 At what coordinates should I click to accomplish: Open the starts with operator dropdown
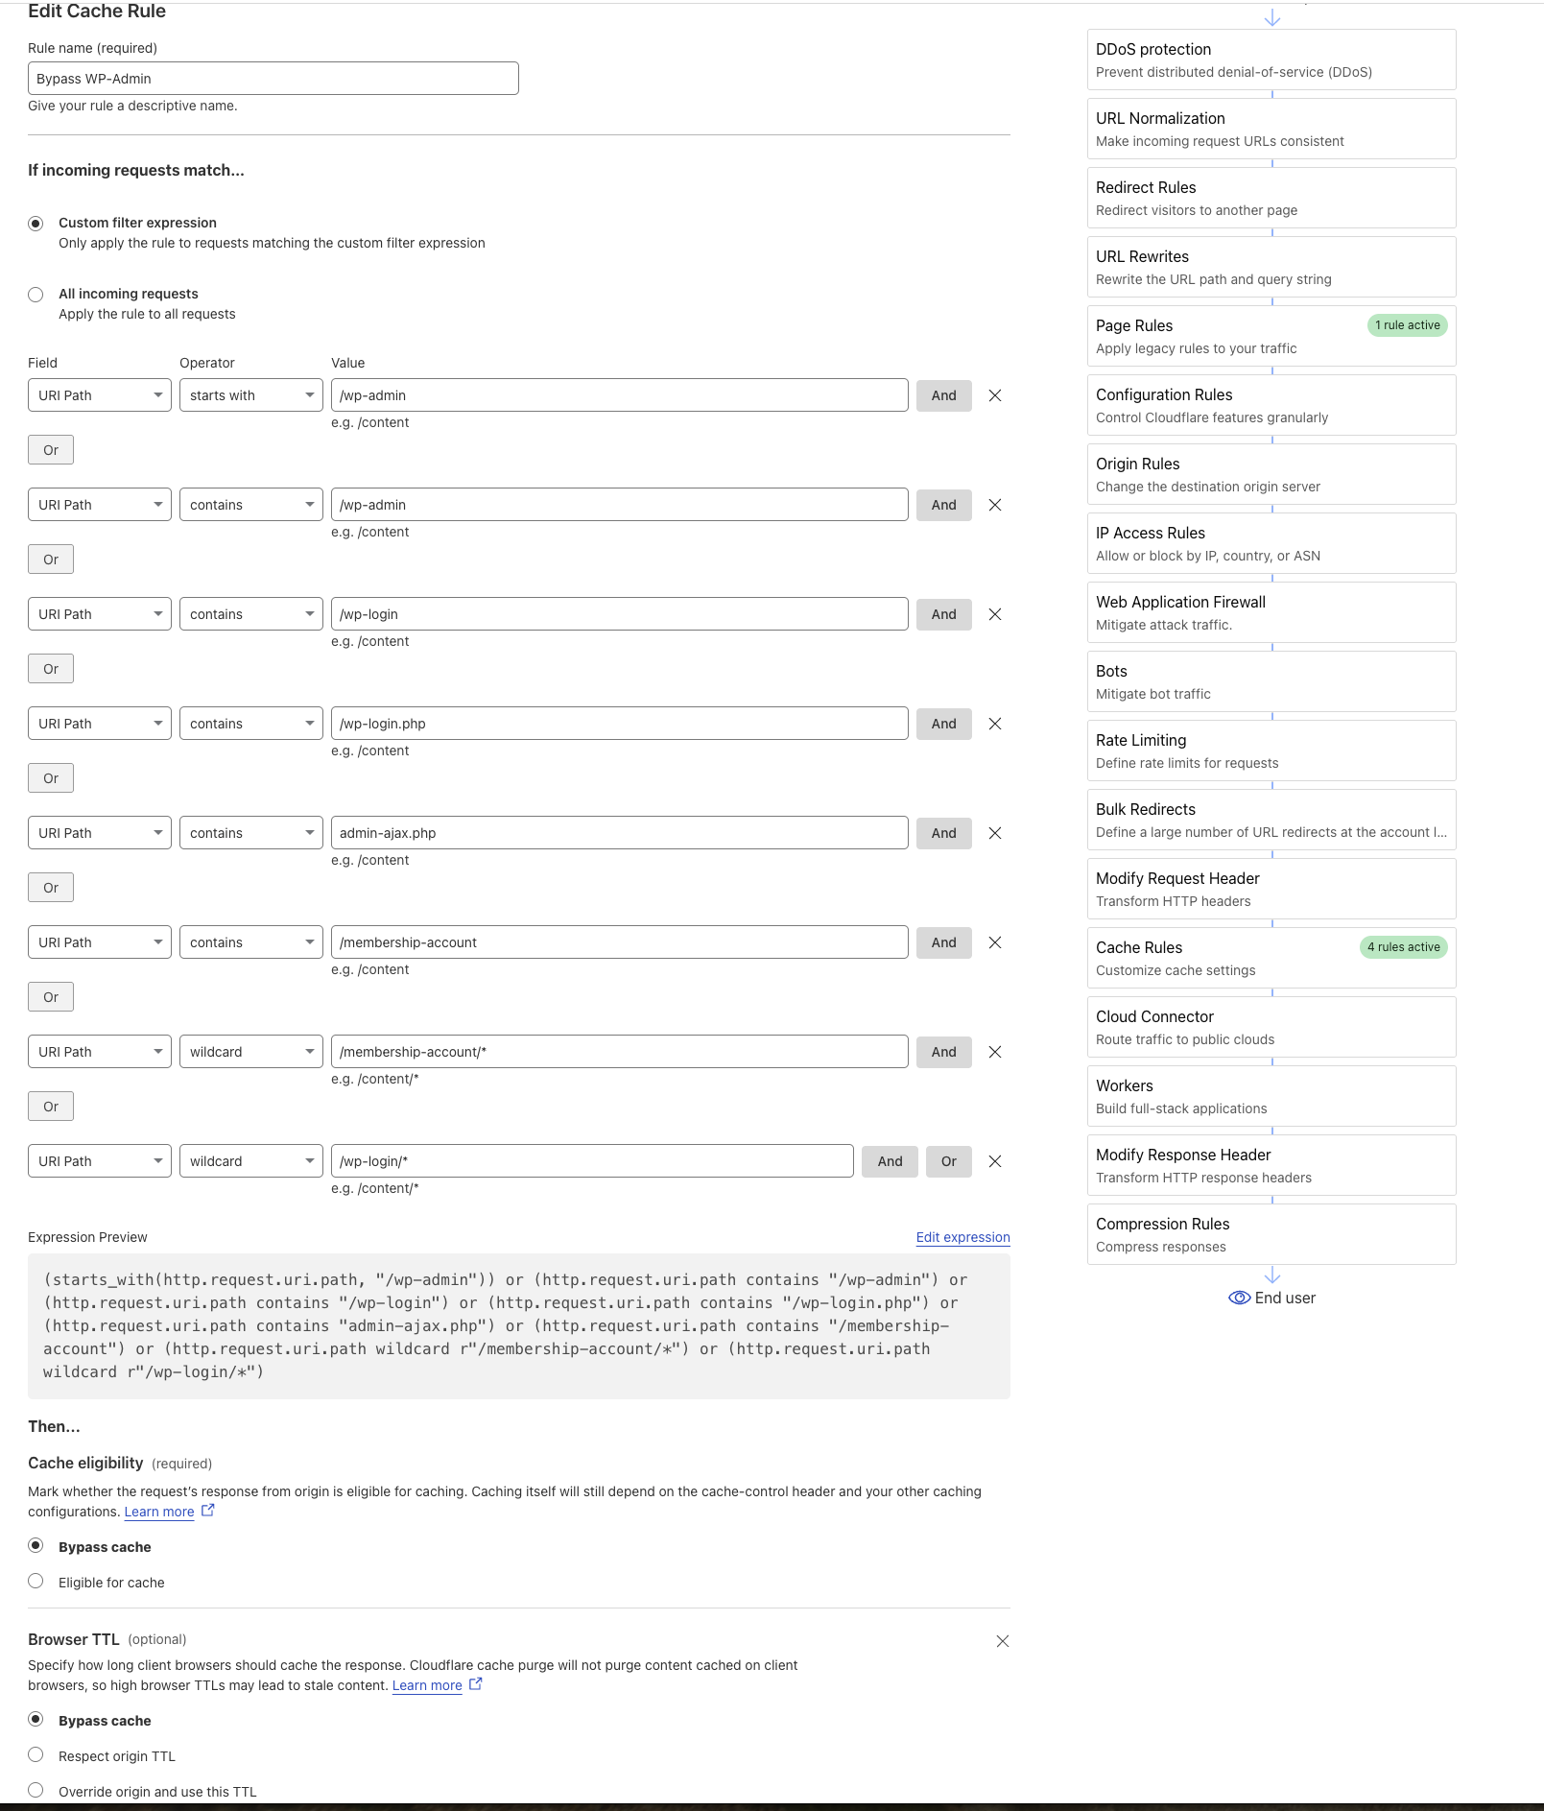tap(250, 395)
